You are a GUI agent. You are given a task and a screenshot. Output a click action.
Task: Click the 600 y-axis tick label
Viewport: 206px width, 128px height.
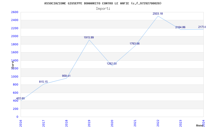pos(16,93)
